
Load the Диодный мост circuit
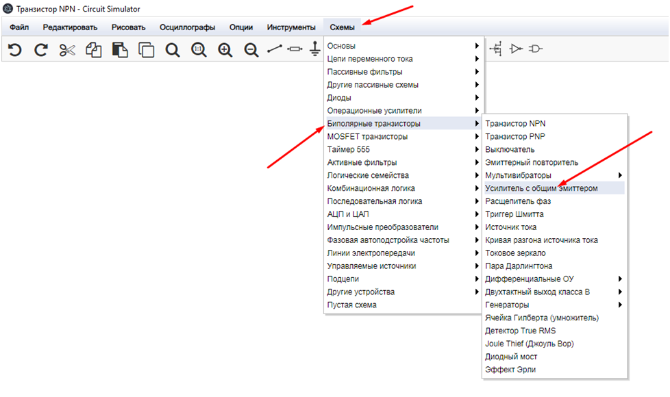[554, 357]
